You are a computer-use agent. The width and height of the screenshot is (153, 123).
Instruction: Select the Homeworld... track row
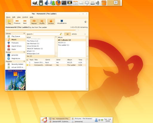coord(56,65)
